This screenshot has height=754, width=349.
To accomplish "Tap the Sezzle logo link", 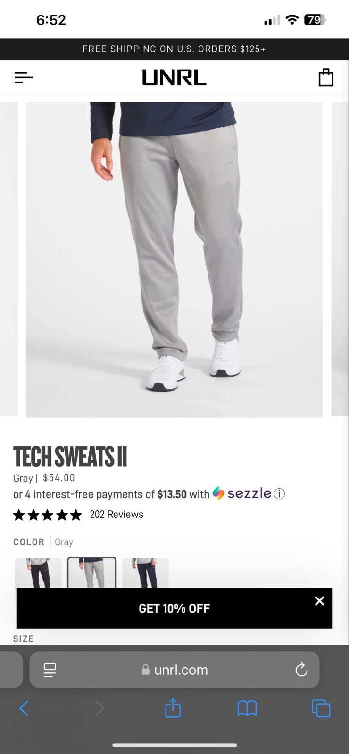I will tap(242, 493).
